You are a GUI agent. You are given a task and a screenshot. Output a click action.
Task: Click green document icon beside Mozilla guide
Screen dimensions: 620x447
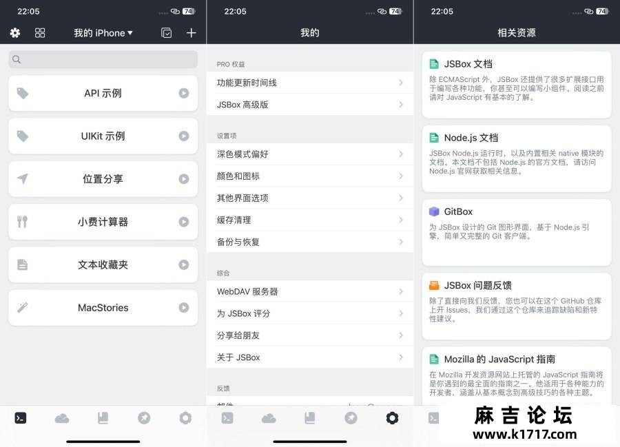(434, 360)
